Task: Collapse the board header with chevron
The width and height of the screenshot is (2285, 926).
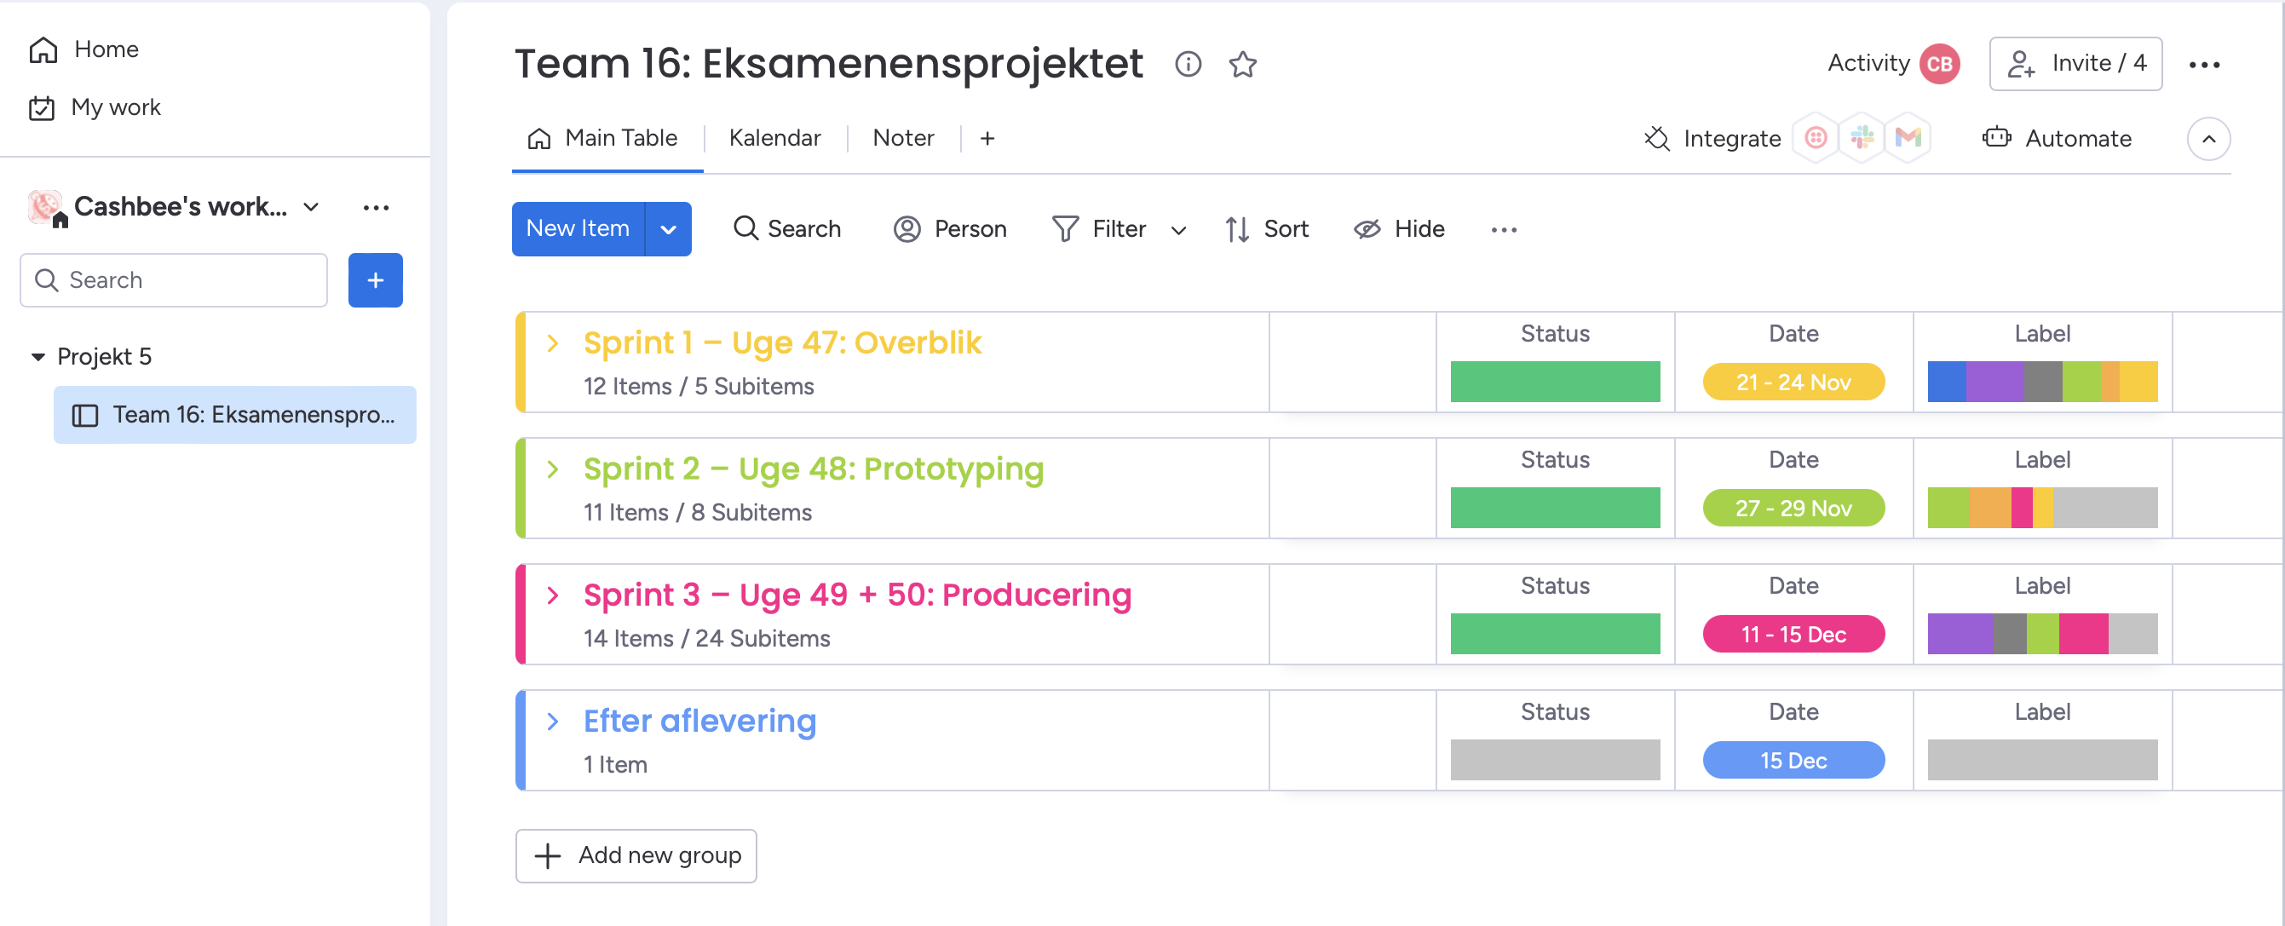Action: pos(2208,138)
